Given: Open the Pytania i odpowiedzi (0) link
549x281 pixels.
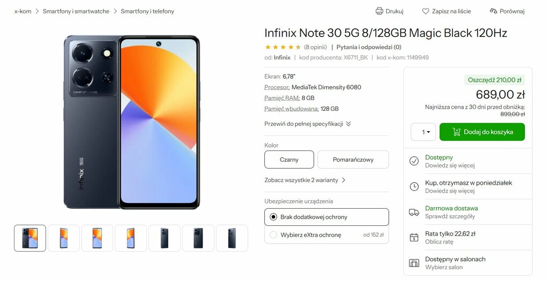Looking at the screenshot, I should point(369,47).
